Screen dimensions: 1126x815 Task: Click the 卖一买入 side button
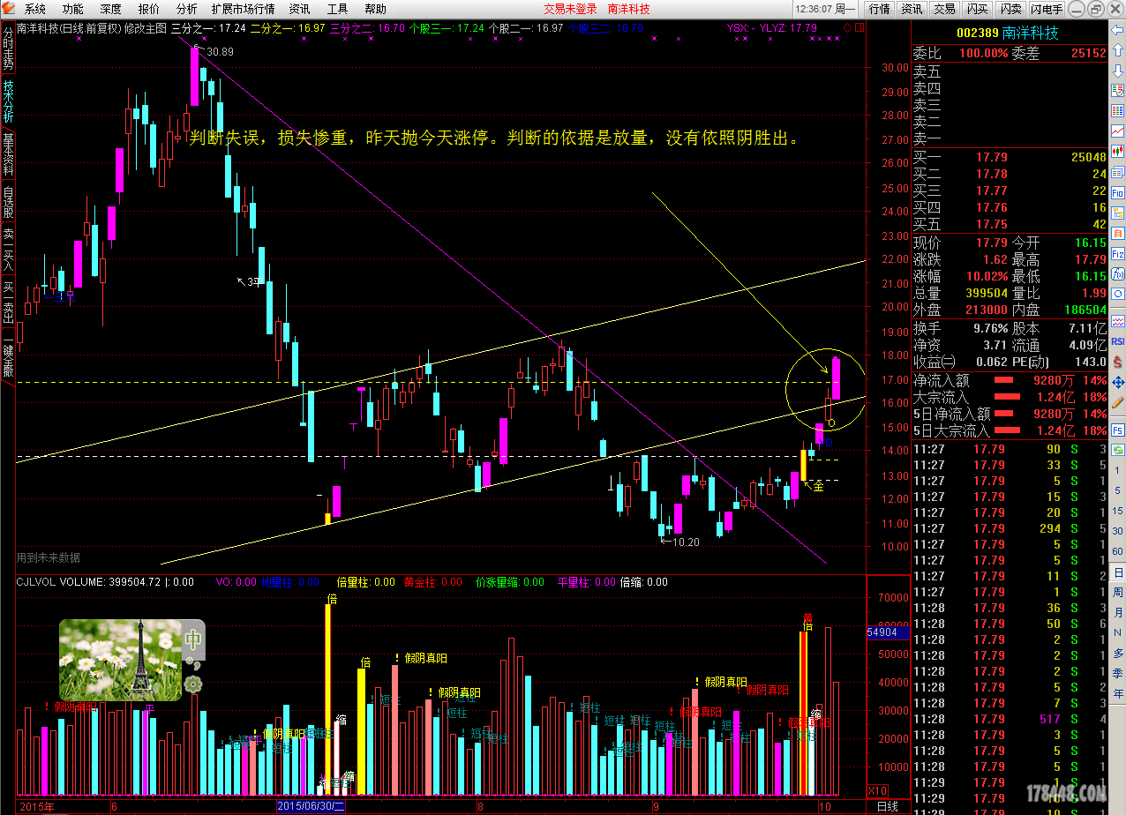coord(8,250)
